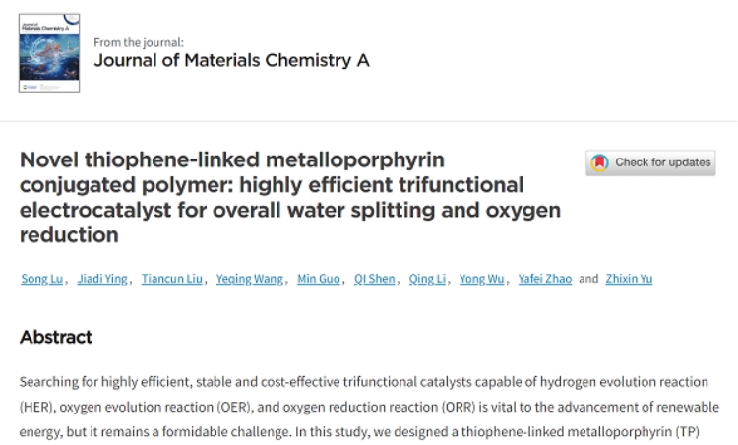Click the 'From the journal:' label
This screenshot has height=445, width=738.
point(139,42)
